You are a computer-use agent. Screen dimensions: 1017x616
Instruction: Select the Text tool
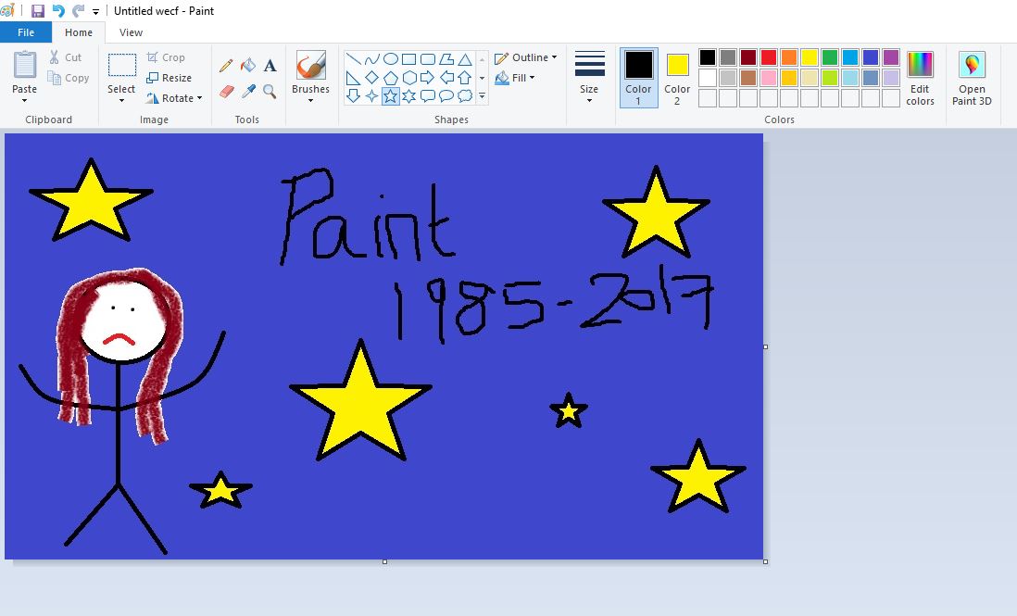click(x=270, y=66)
